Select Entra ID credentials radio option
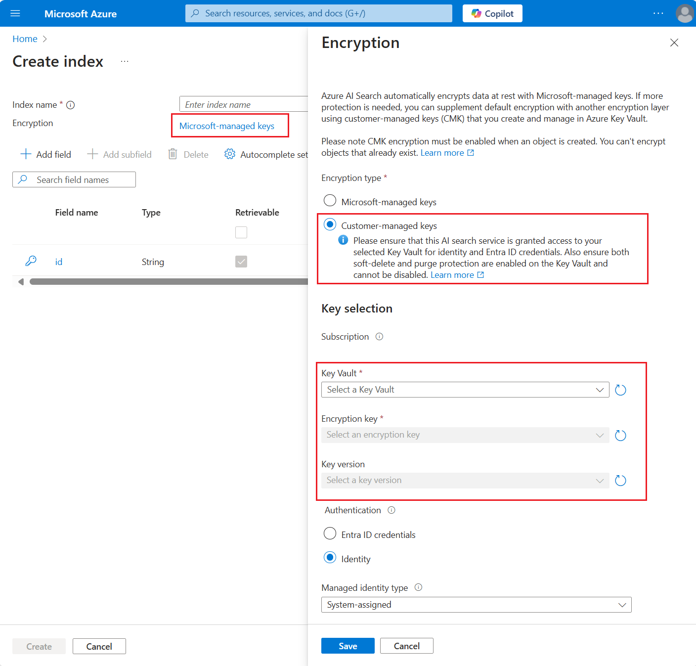 [x=330, y=533]
